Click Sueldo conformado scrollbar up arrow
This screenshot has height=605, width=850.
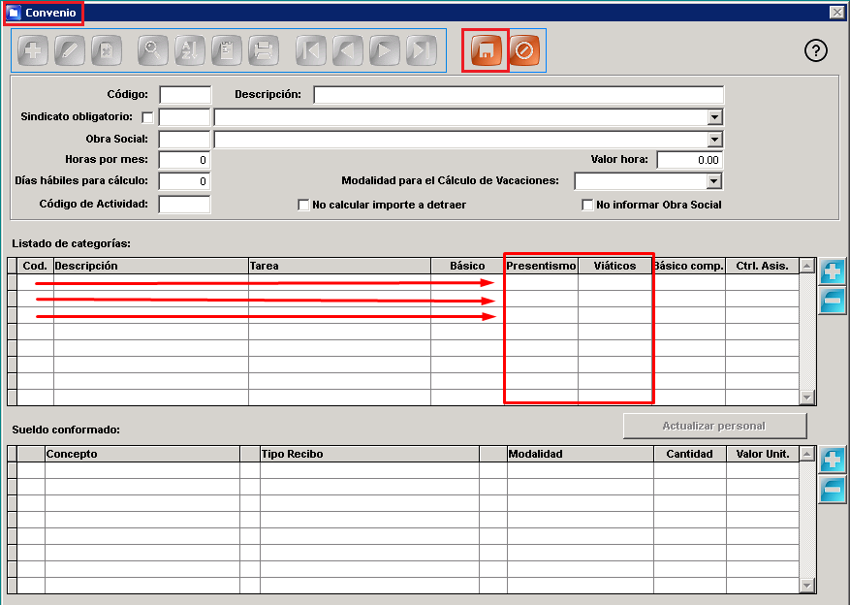[807, 454]
